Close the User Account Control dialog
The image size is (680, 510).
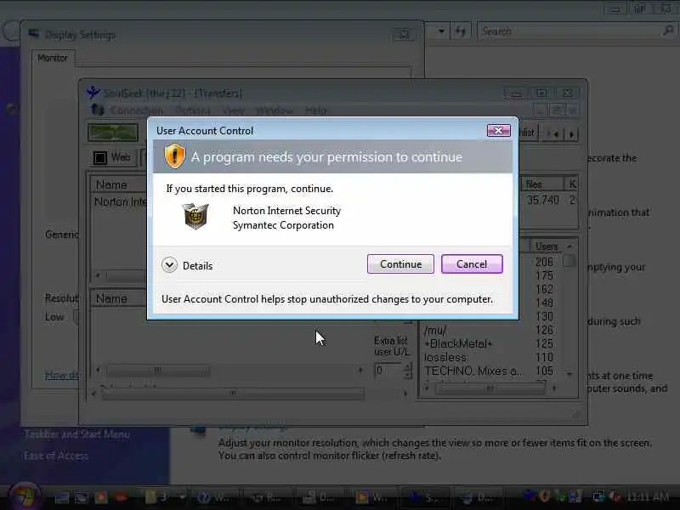pyautogui.click(x=498, y=131)
